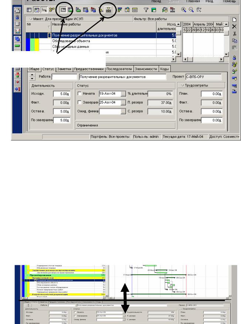
Task: Click the Название работы column header
Action: [x=103, y=27]
